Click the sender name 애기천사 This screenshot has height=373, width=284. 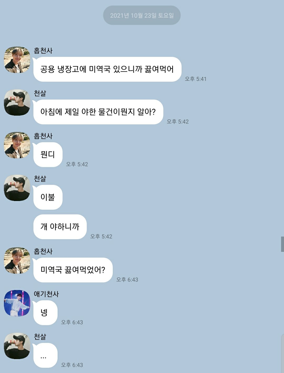(46, 294)
